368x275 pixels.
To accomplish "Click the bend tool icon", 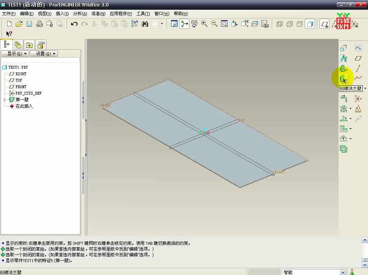I will [344, 109].
